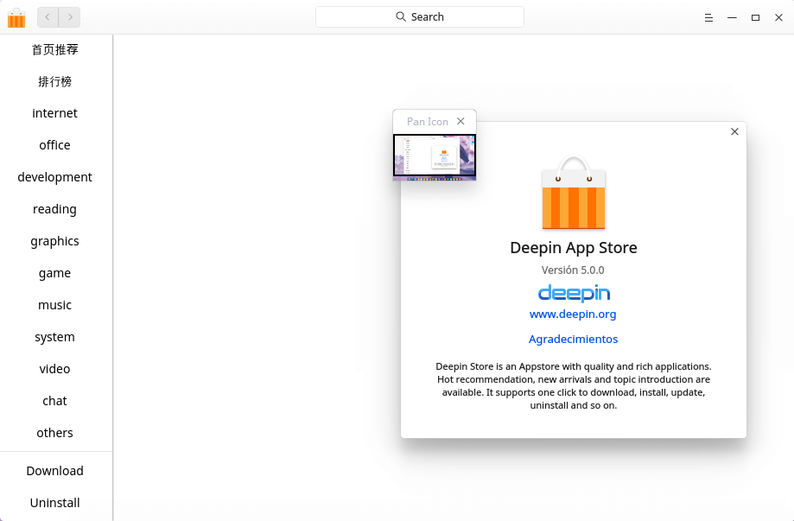The height and width of the screenshot is (521, 794).
Task: Go back with the left arrow button
Action: 48,17
